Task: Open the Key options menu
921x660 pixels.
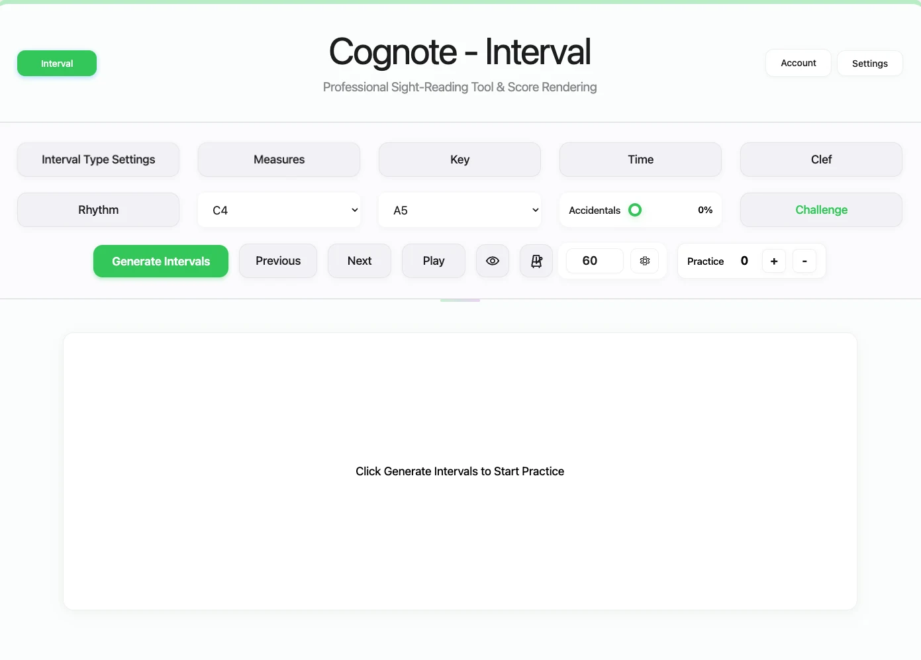Action: point(460,160)
